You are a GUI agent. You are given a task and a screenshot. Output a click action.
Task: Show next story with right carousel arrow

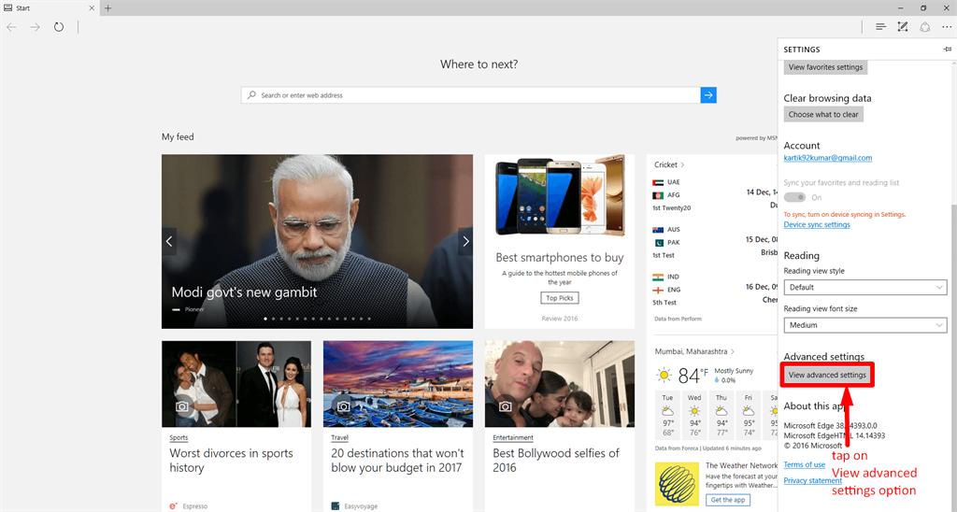click(465, 242)
